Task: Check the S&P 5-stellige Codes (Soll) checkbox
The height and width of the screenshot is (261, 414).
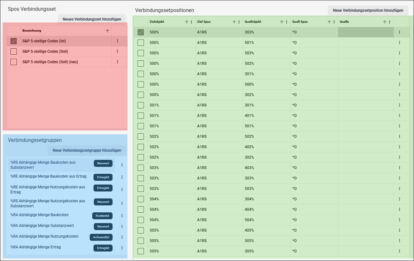Action: tap(14, 52)
